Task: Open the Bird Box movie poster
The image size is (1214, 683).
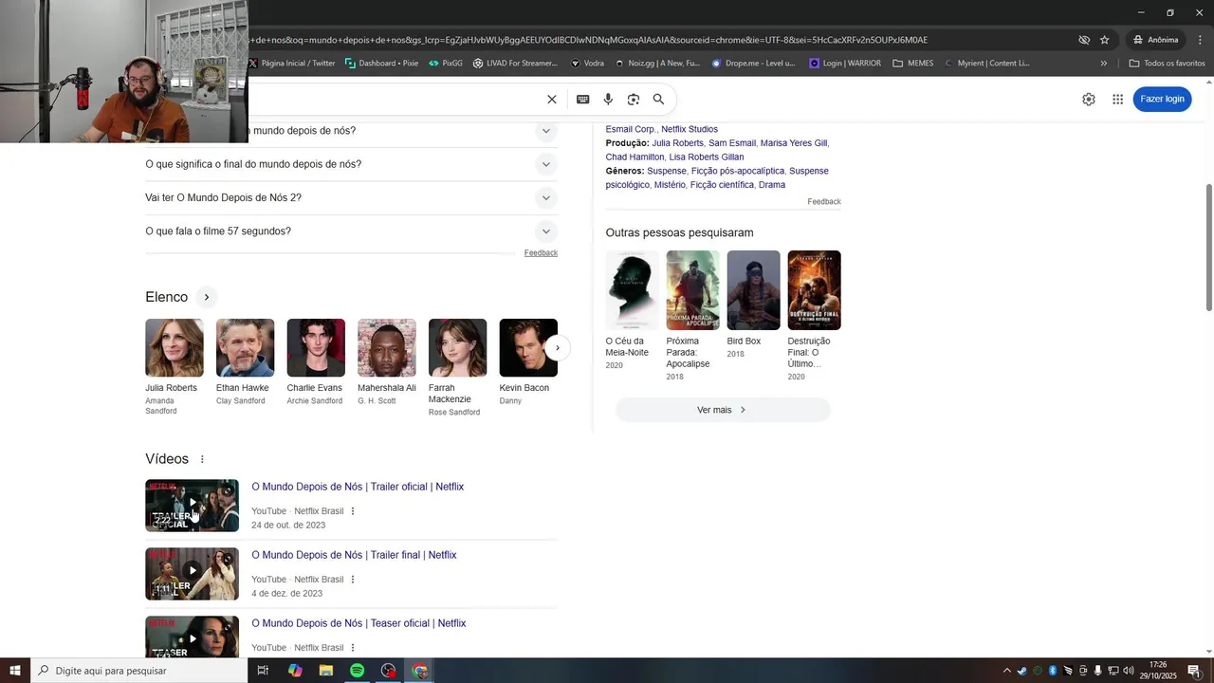Action: [754, 290]
